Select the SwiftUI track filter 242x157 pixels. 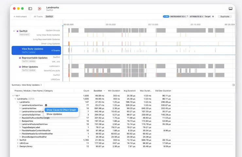click(x=49, y=16)
